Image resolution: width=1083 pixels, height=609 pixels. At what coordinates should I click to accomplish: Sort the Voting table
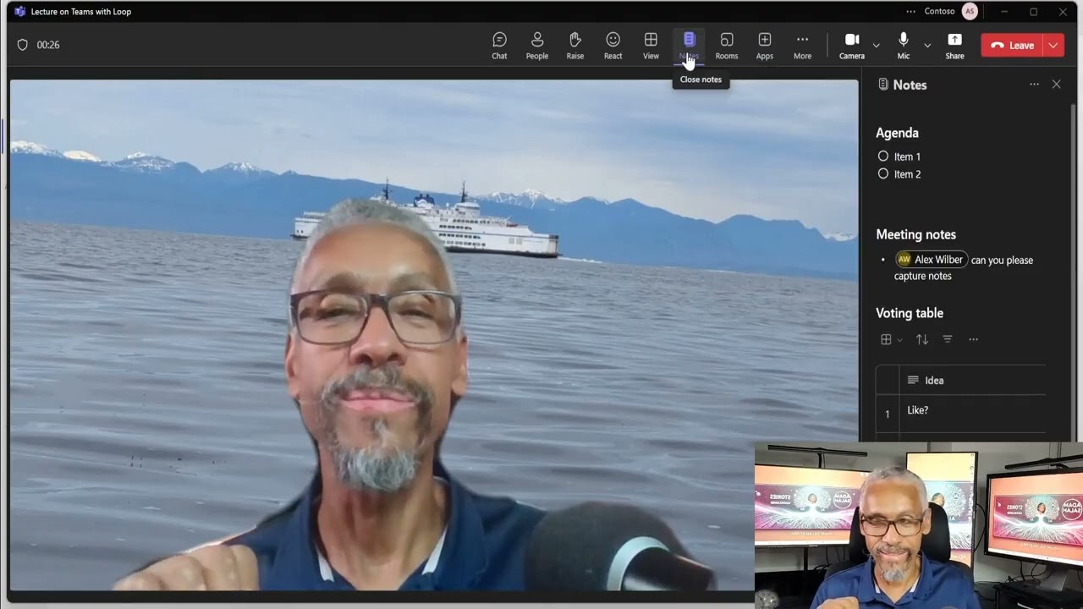pos(922,339)
